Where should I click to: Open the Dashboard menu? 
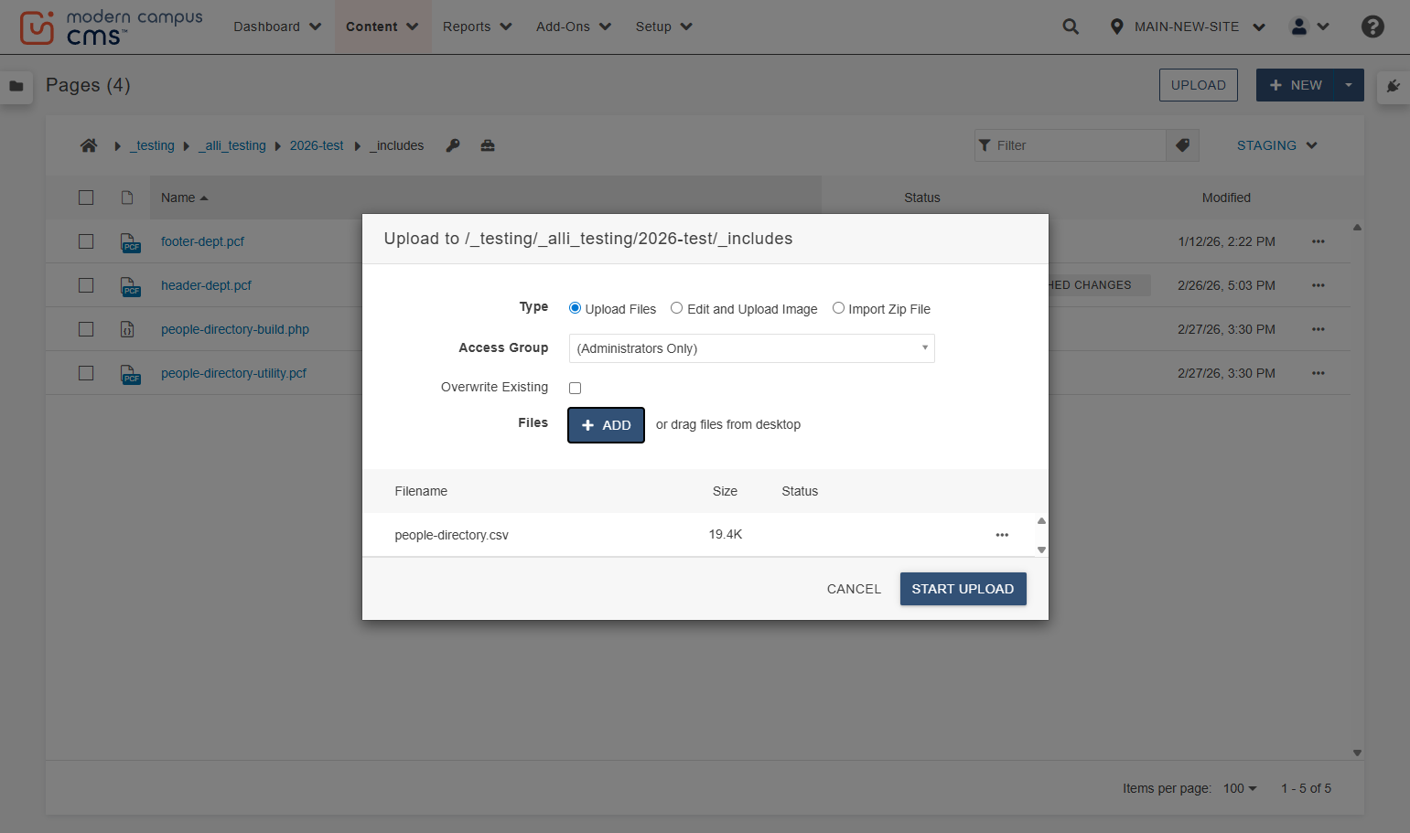277,27
